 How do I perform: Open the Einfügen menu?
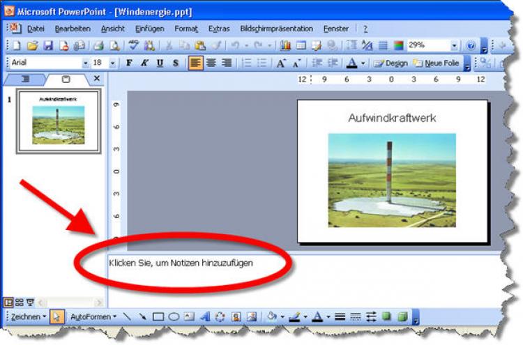click(149, 29)
